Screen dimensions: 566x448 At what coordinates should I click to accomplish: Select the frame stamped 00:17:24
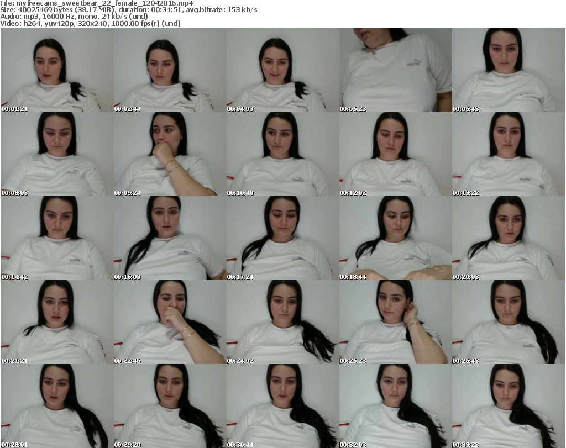point(282,238)
